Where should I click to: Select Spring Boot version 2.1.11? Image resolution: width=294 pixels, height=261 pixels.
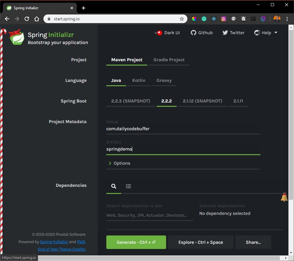click(238, 101)
